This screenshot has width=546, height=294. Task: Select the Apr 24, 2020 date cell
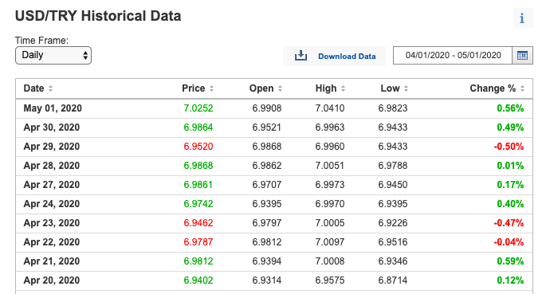(x=52, y=204)
